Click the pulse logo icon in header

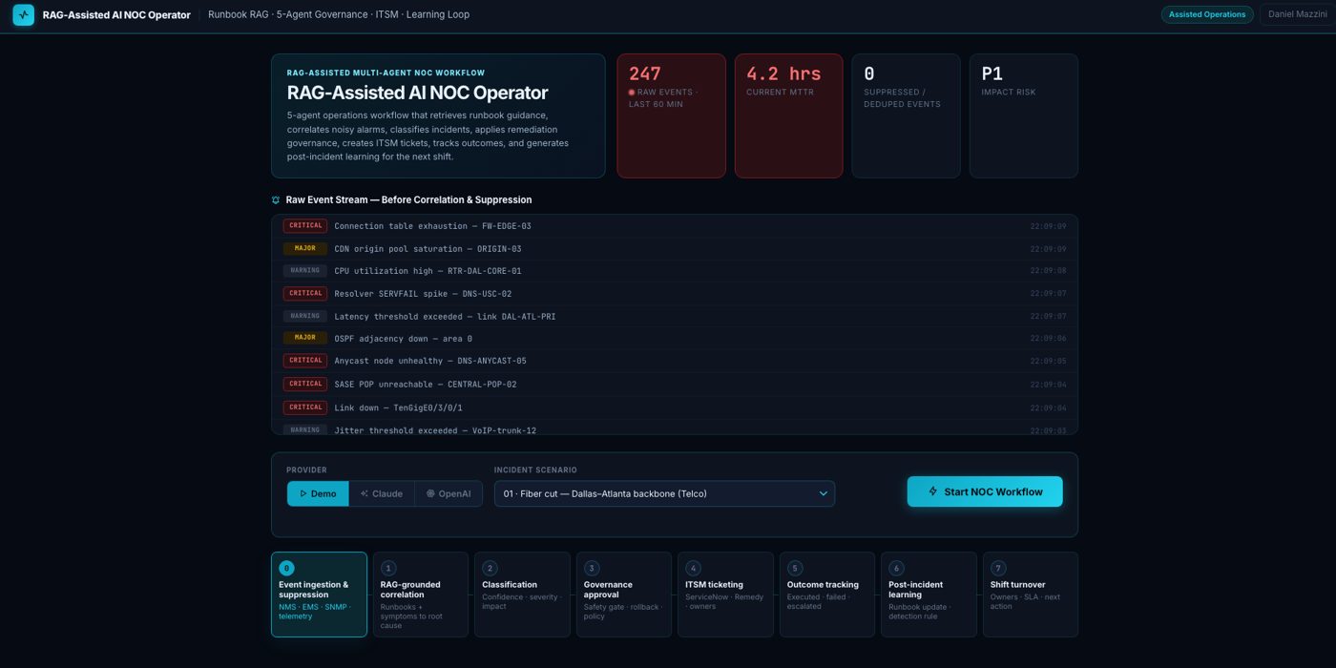coord(23,14)
